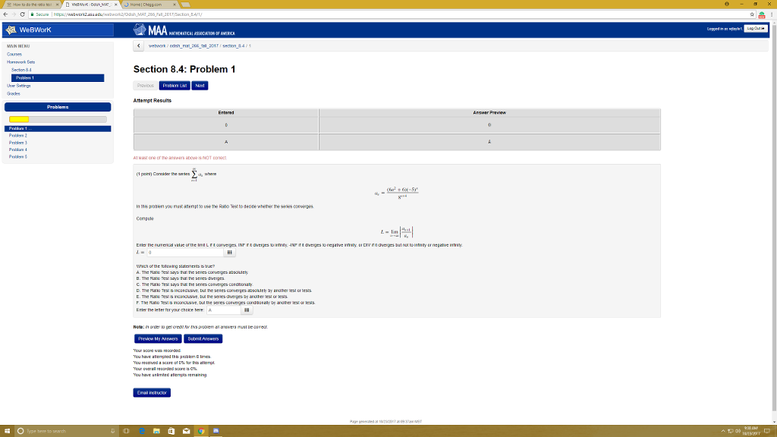
Task: Click the Submit Answers button
Action: tap(203, 338)
